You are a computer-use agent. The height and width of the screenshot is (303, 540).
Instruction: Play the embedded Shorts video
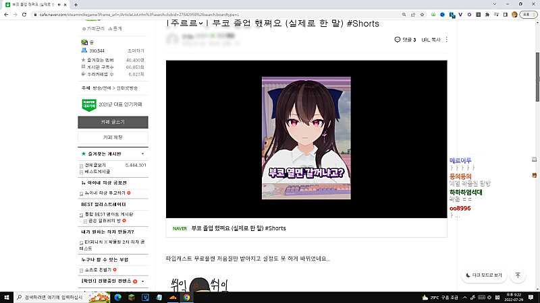[x=306, y=139]
